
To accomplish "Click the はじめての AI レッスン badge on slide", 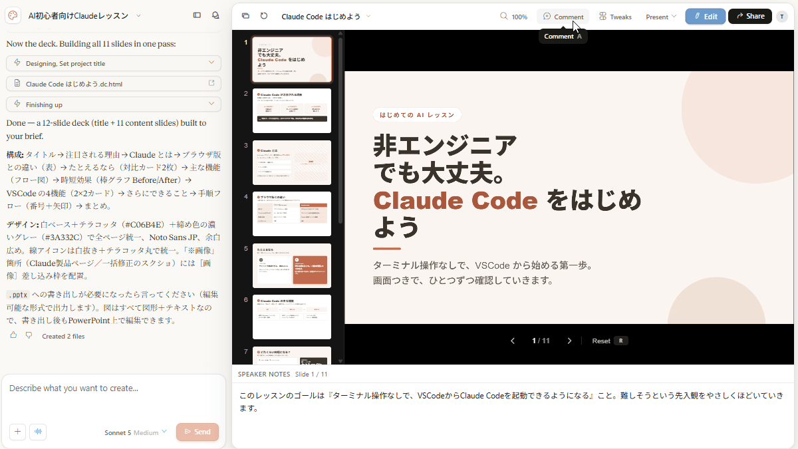I will [x=417, y=115].
